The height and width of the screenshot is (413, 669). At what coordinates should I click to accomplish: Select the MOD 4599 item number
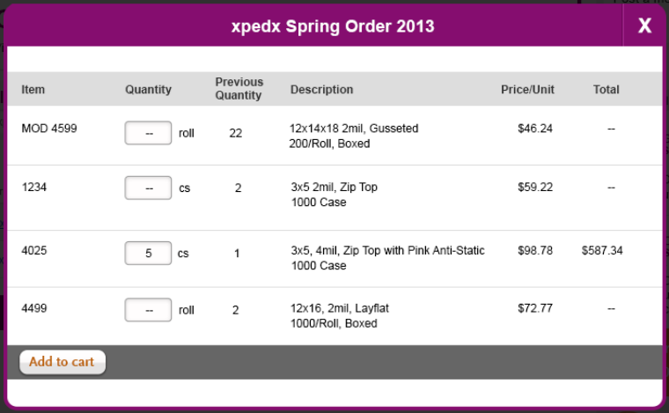[x=49, y=129]
